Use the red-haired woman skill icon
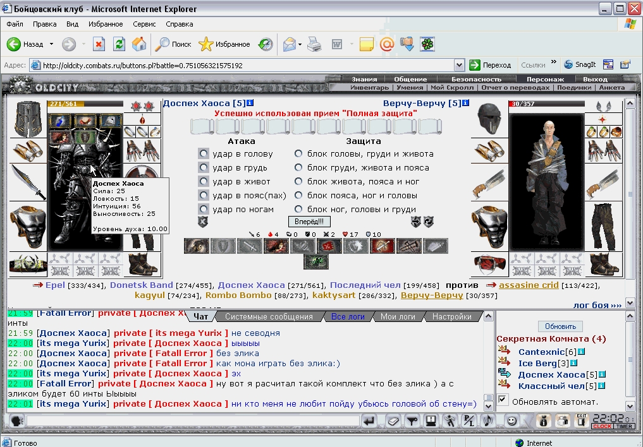 click(276, 246)
